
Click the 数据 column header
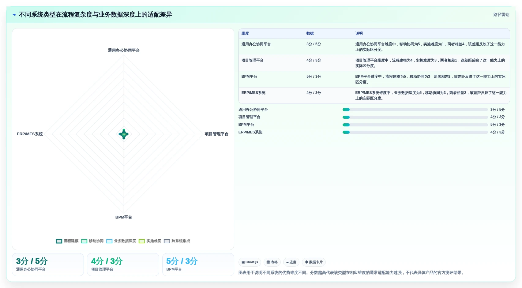(310, 34)
